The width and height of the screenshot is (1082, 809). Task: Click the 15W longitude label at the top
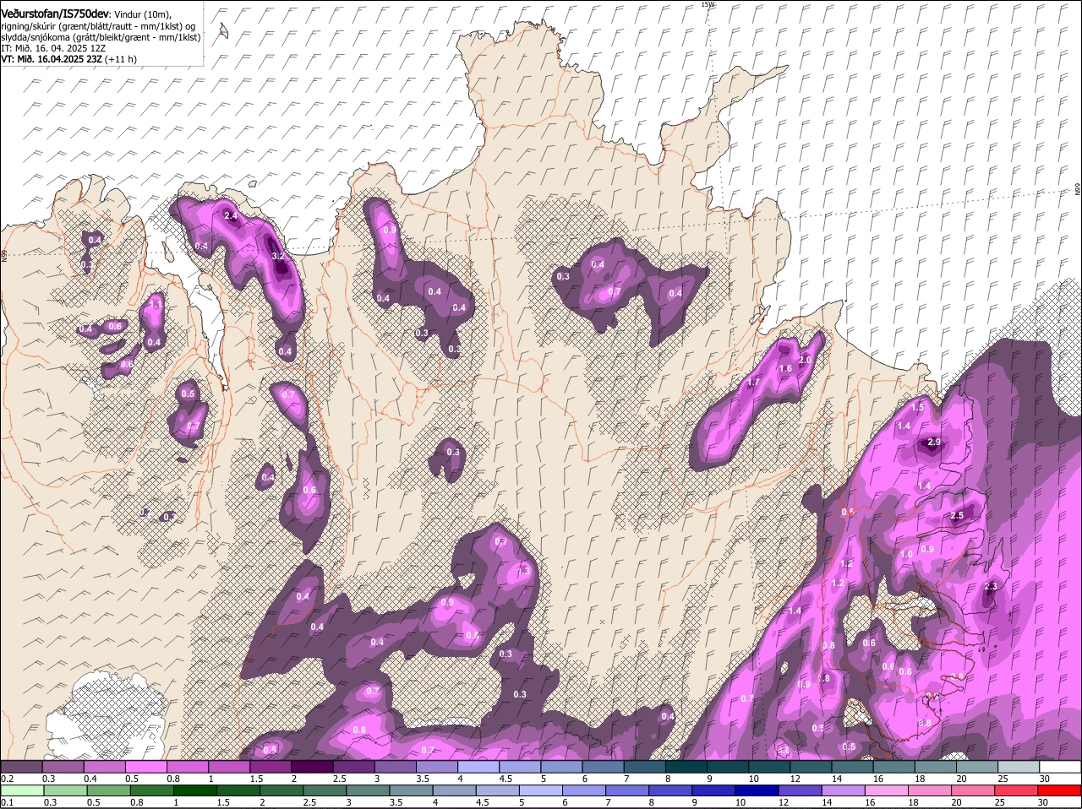[708, 5]
